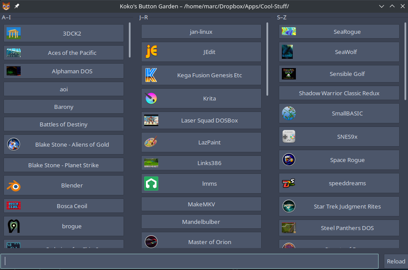The image size is (408, 270).
Task: Launch Barony from the A–I column
Action: [64, 107]
